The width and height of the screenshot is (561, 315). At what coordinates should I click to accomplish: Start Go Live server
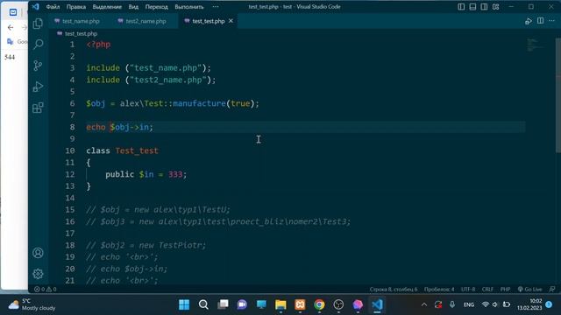(x=529, y=290)
